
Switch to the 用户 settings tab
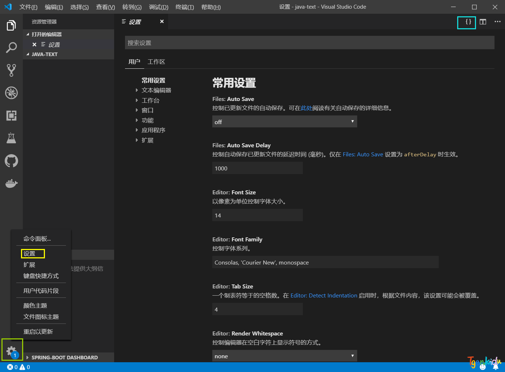134,62
